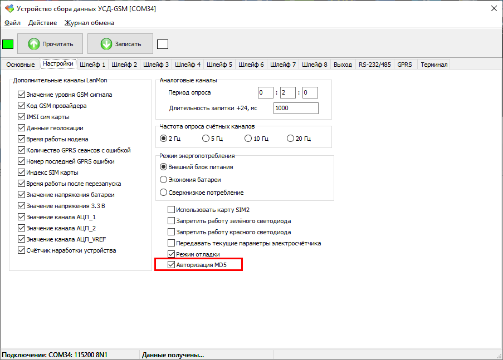This screenshot has width=503, height=360.
Task: Click status text Подключение: COM34: 115200 8N1
Action: tap(55, 355)
